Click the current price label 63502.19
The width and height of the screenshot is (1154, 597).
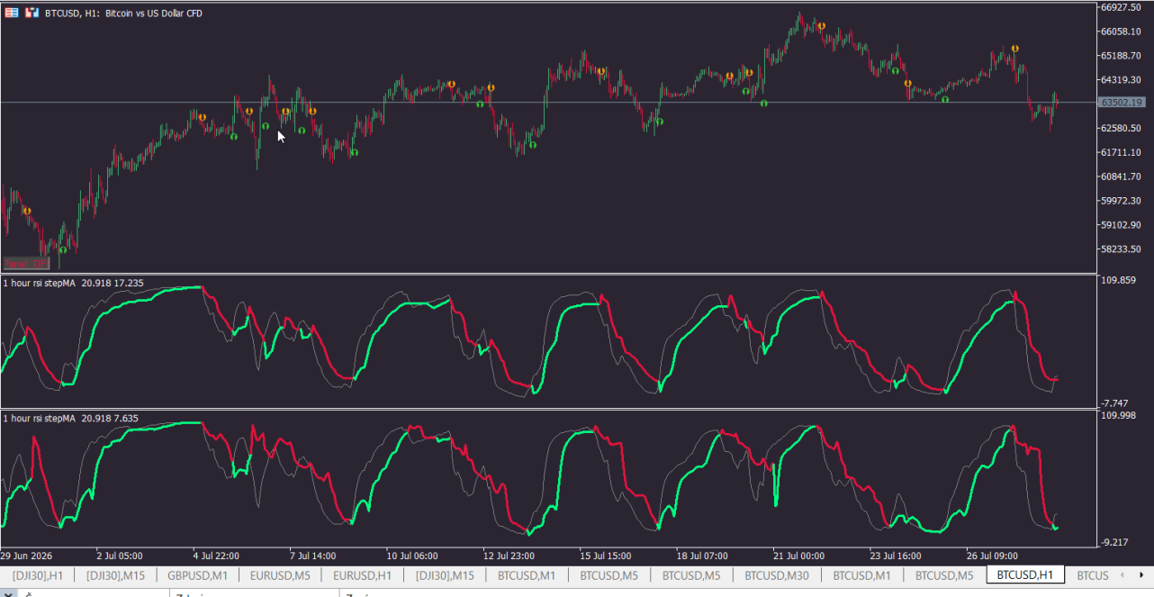point(1122,103)
